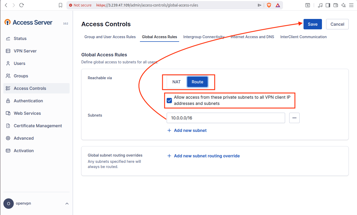Viewport: 357px width, 215px height.
Task: Click the Status chart icon in sidebar
Action: 8,38
